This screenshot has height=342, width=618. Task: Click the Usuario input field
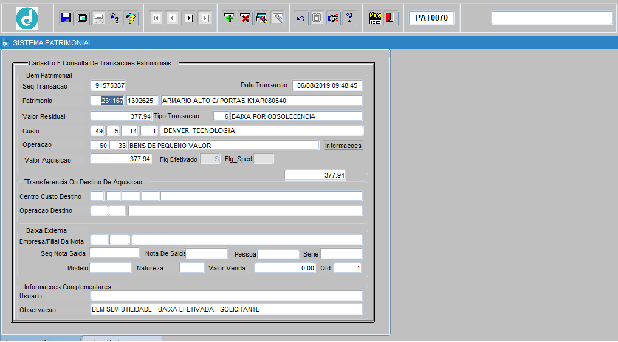(x=226, y=295)
